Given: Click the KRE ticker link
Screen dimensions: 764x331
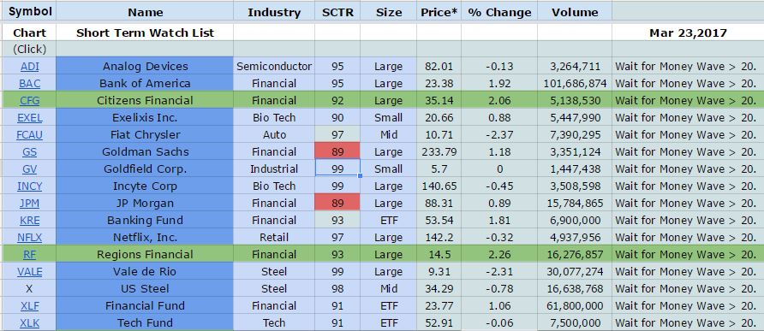Looking at the screenshot, I should tap(29, 221).
